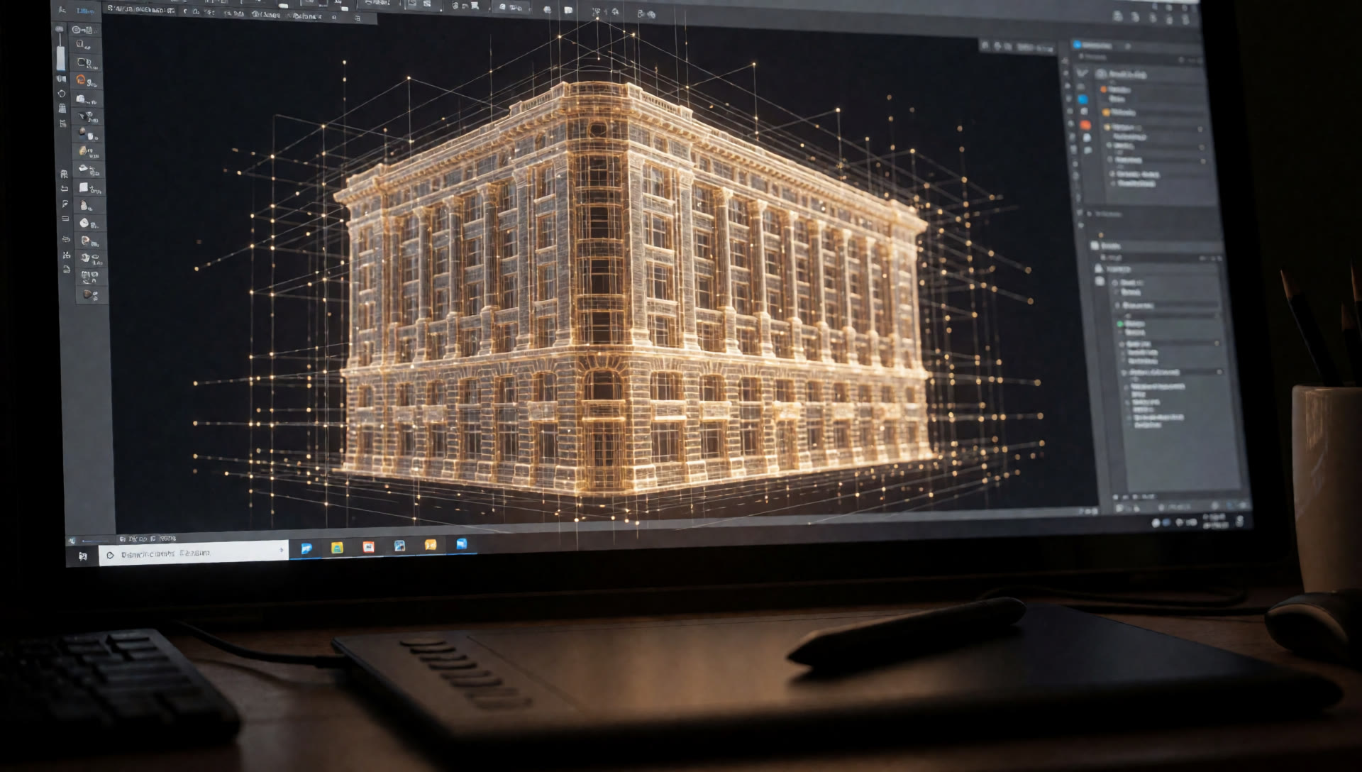Click into the white taskbar search box

pos(194,553)
